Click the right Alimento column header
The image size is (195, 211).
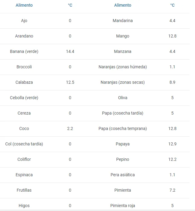point(123,5)
